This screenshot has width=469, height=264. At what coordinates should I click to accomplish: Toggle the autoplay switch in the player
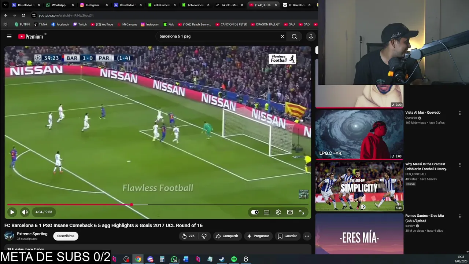point(255,212)
